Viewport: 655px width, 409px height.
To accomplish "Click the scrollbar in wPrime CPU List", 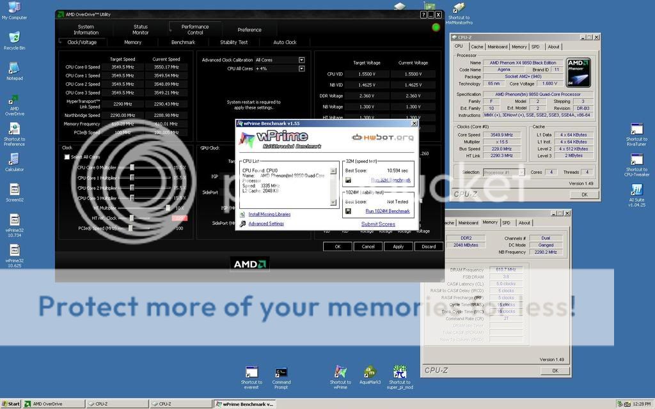I will [x=333, y=187].
